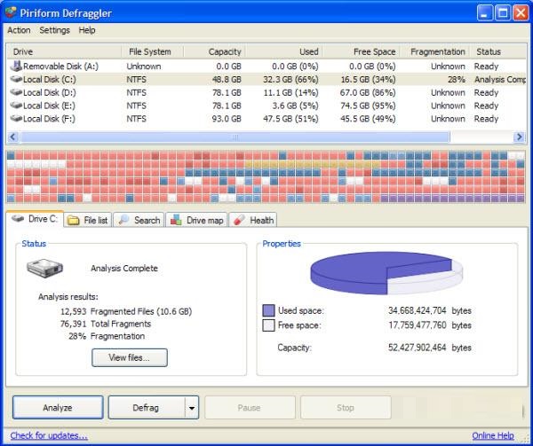The width and height of the screenshot is (533, 446).
Task: Sort drives by Fragmentation column header
Action: pos(437,52)
